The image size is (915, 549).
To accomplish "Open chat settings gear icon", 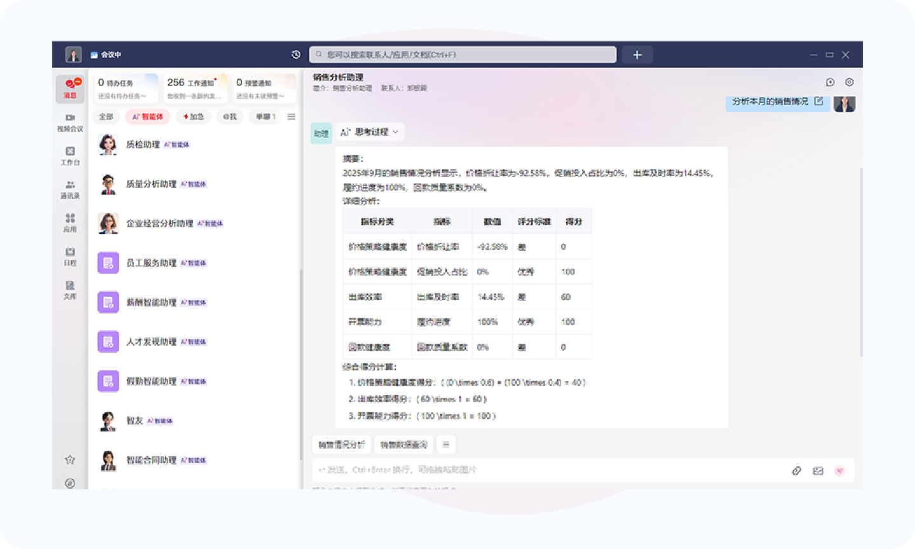I will (x=850, y=82).
